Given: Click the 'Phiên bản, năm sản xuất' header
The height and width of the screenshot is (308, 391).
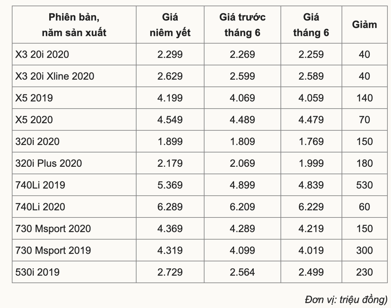Looking at the screenshot, I should tap(74, 25).
